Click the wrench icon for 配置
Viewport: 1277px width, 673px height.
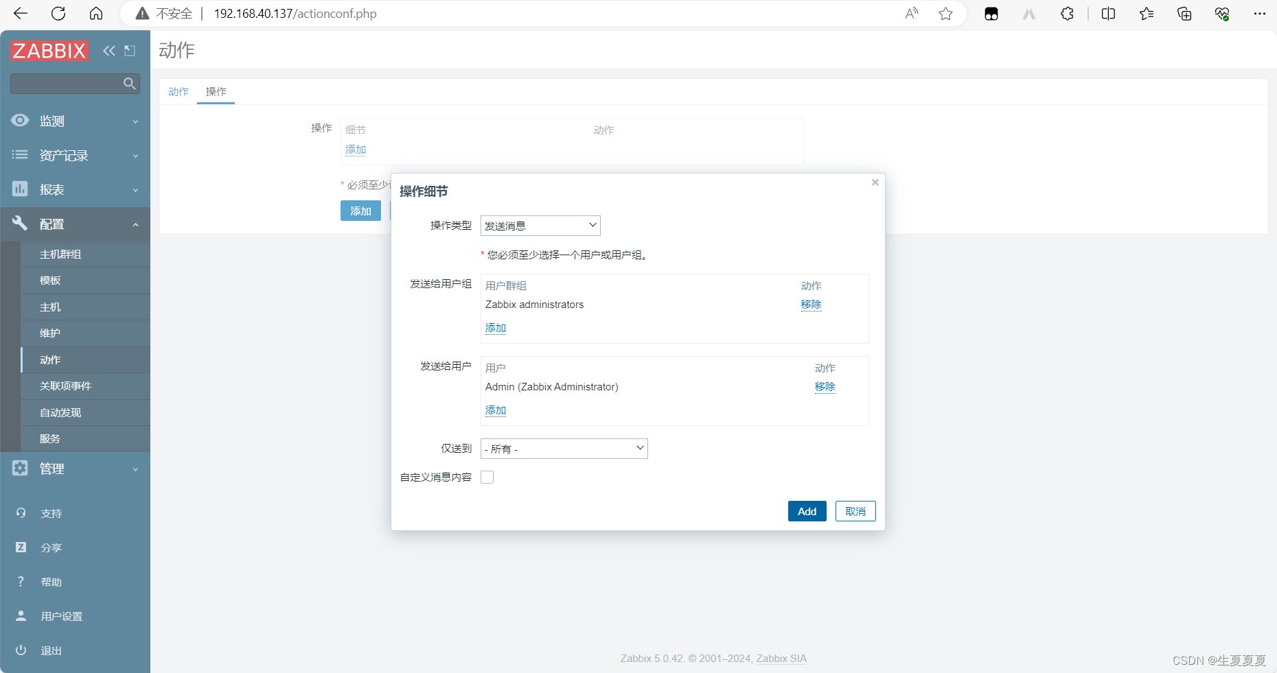(20, 223)
